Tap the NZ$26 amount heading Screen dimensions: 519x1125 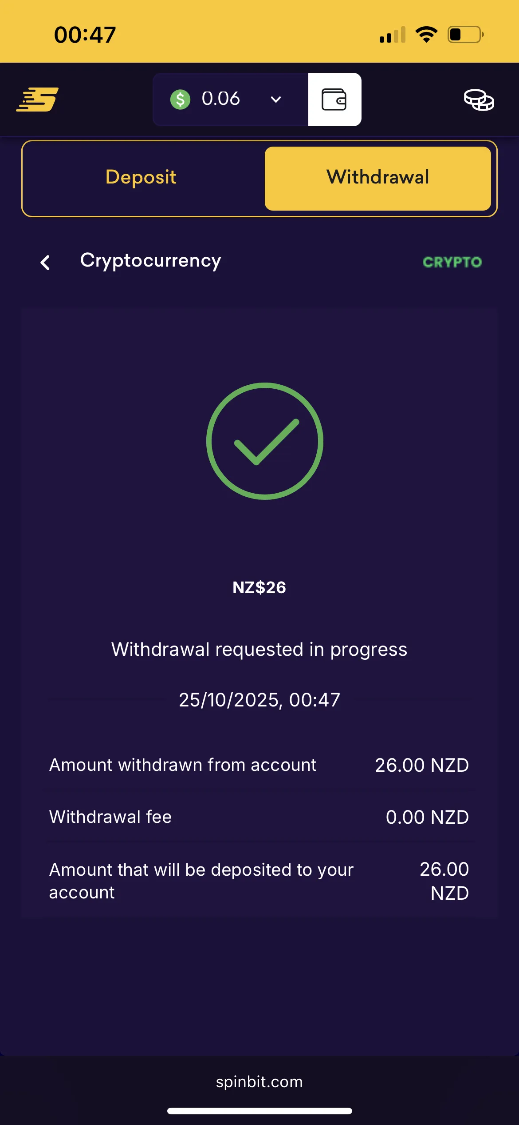259,587
